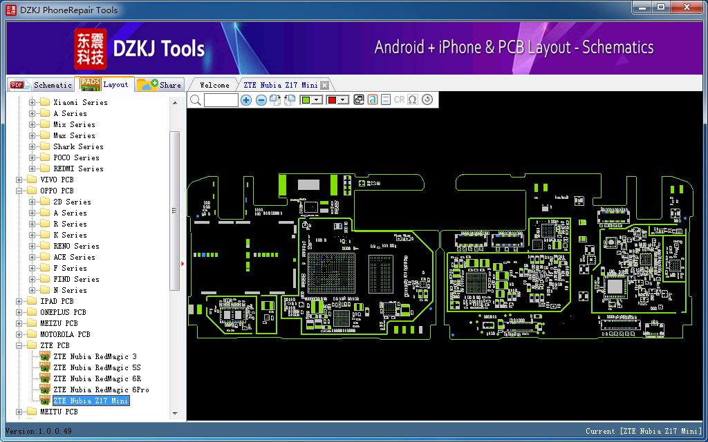This screenshot has height=442, width=708.
Task: Expand the VIVO PCB tree node
Action: (x=19, y=180)
